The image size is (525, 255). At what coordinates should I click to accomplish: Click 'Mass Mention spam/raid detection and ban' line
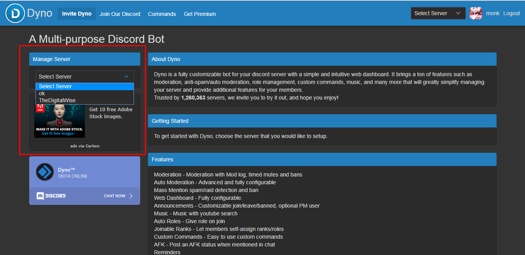[x=206, y=190]
